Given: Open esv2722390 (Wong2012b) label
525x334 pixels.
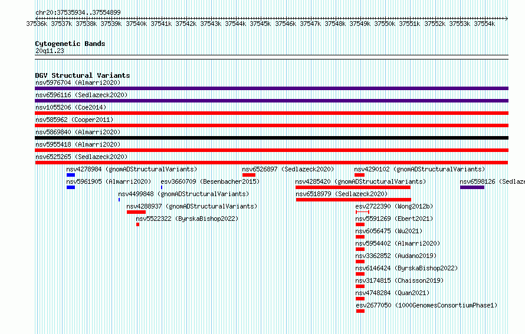Looking at the screenshot, I should pos(394,206).
